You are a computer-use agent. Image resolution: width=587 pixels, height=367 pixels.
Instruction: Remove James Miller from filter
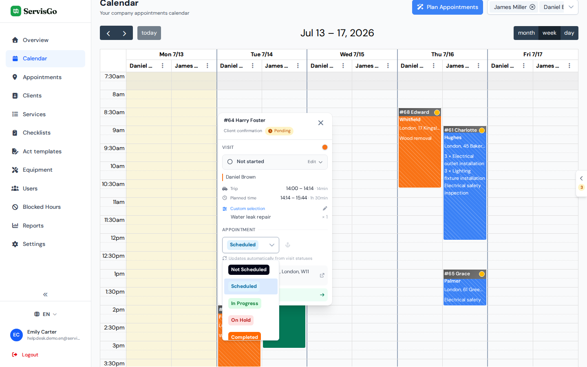tap(532, 7)
